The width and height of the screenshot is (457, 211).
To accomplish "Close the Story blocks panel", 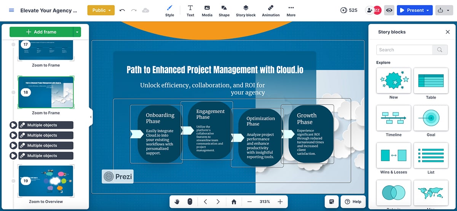I will pyautogui.click(x=447, y=32).
